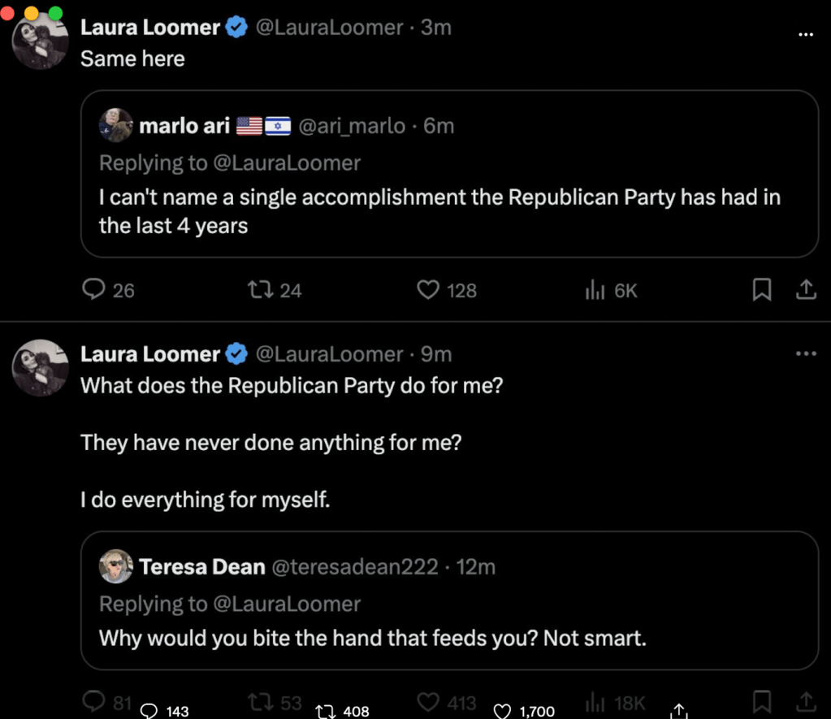Click the repost icon showing 408

coord(325,712)
